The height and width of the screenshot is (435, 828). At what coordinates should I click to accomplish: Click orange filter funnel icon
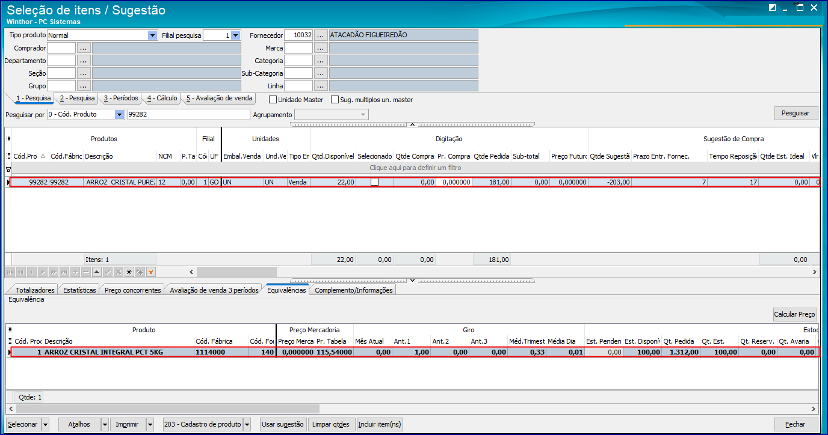point(151,272)
